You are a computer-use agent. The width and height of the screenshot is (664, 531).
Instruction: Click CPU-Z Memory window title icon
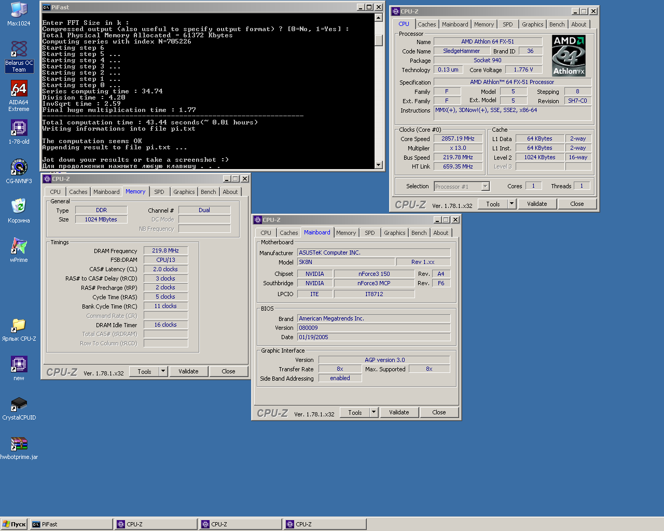[x=47, y=179]
